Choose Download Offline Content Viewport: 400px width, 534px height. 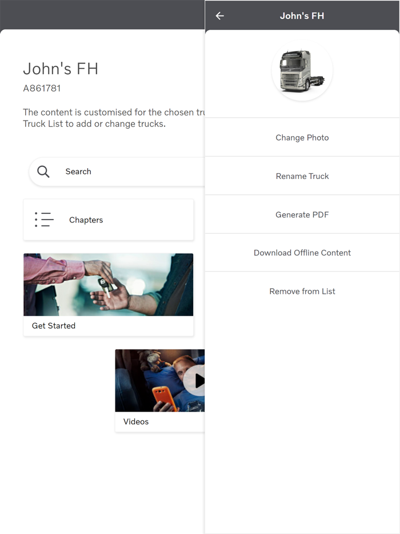(302, 253)
